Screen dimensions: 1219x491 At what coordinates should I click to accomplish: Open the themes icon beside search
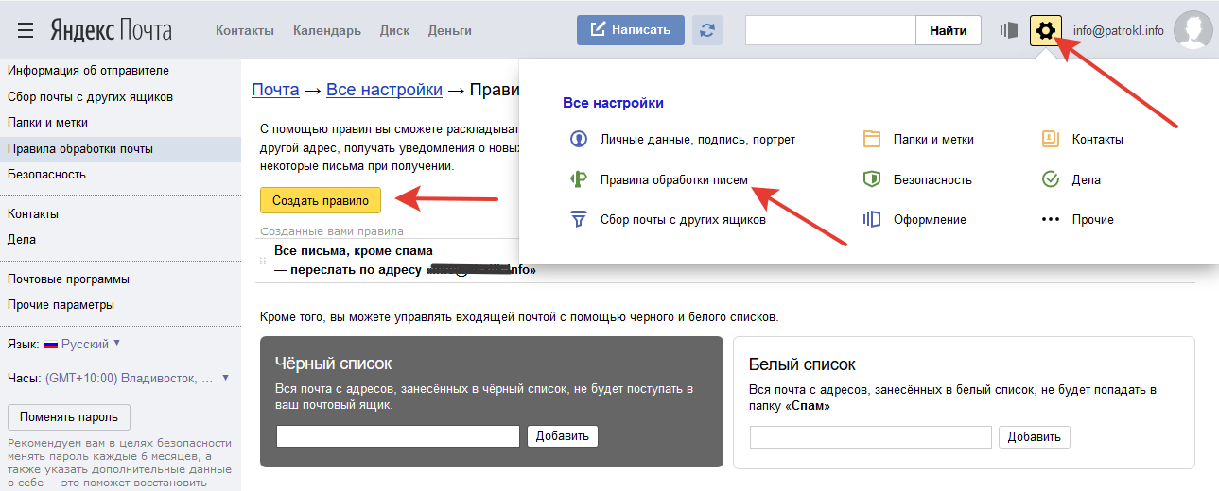coord(1009,30)
